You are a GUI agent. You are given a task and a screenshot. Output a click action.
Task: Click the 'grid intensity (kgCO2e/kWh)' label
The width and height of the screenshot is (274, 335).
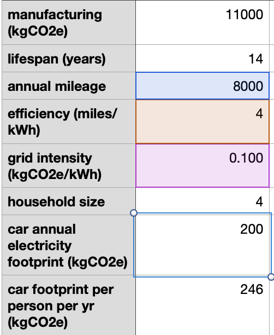pos(69,166)
